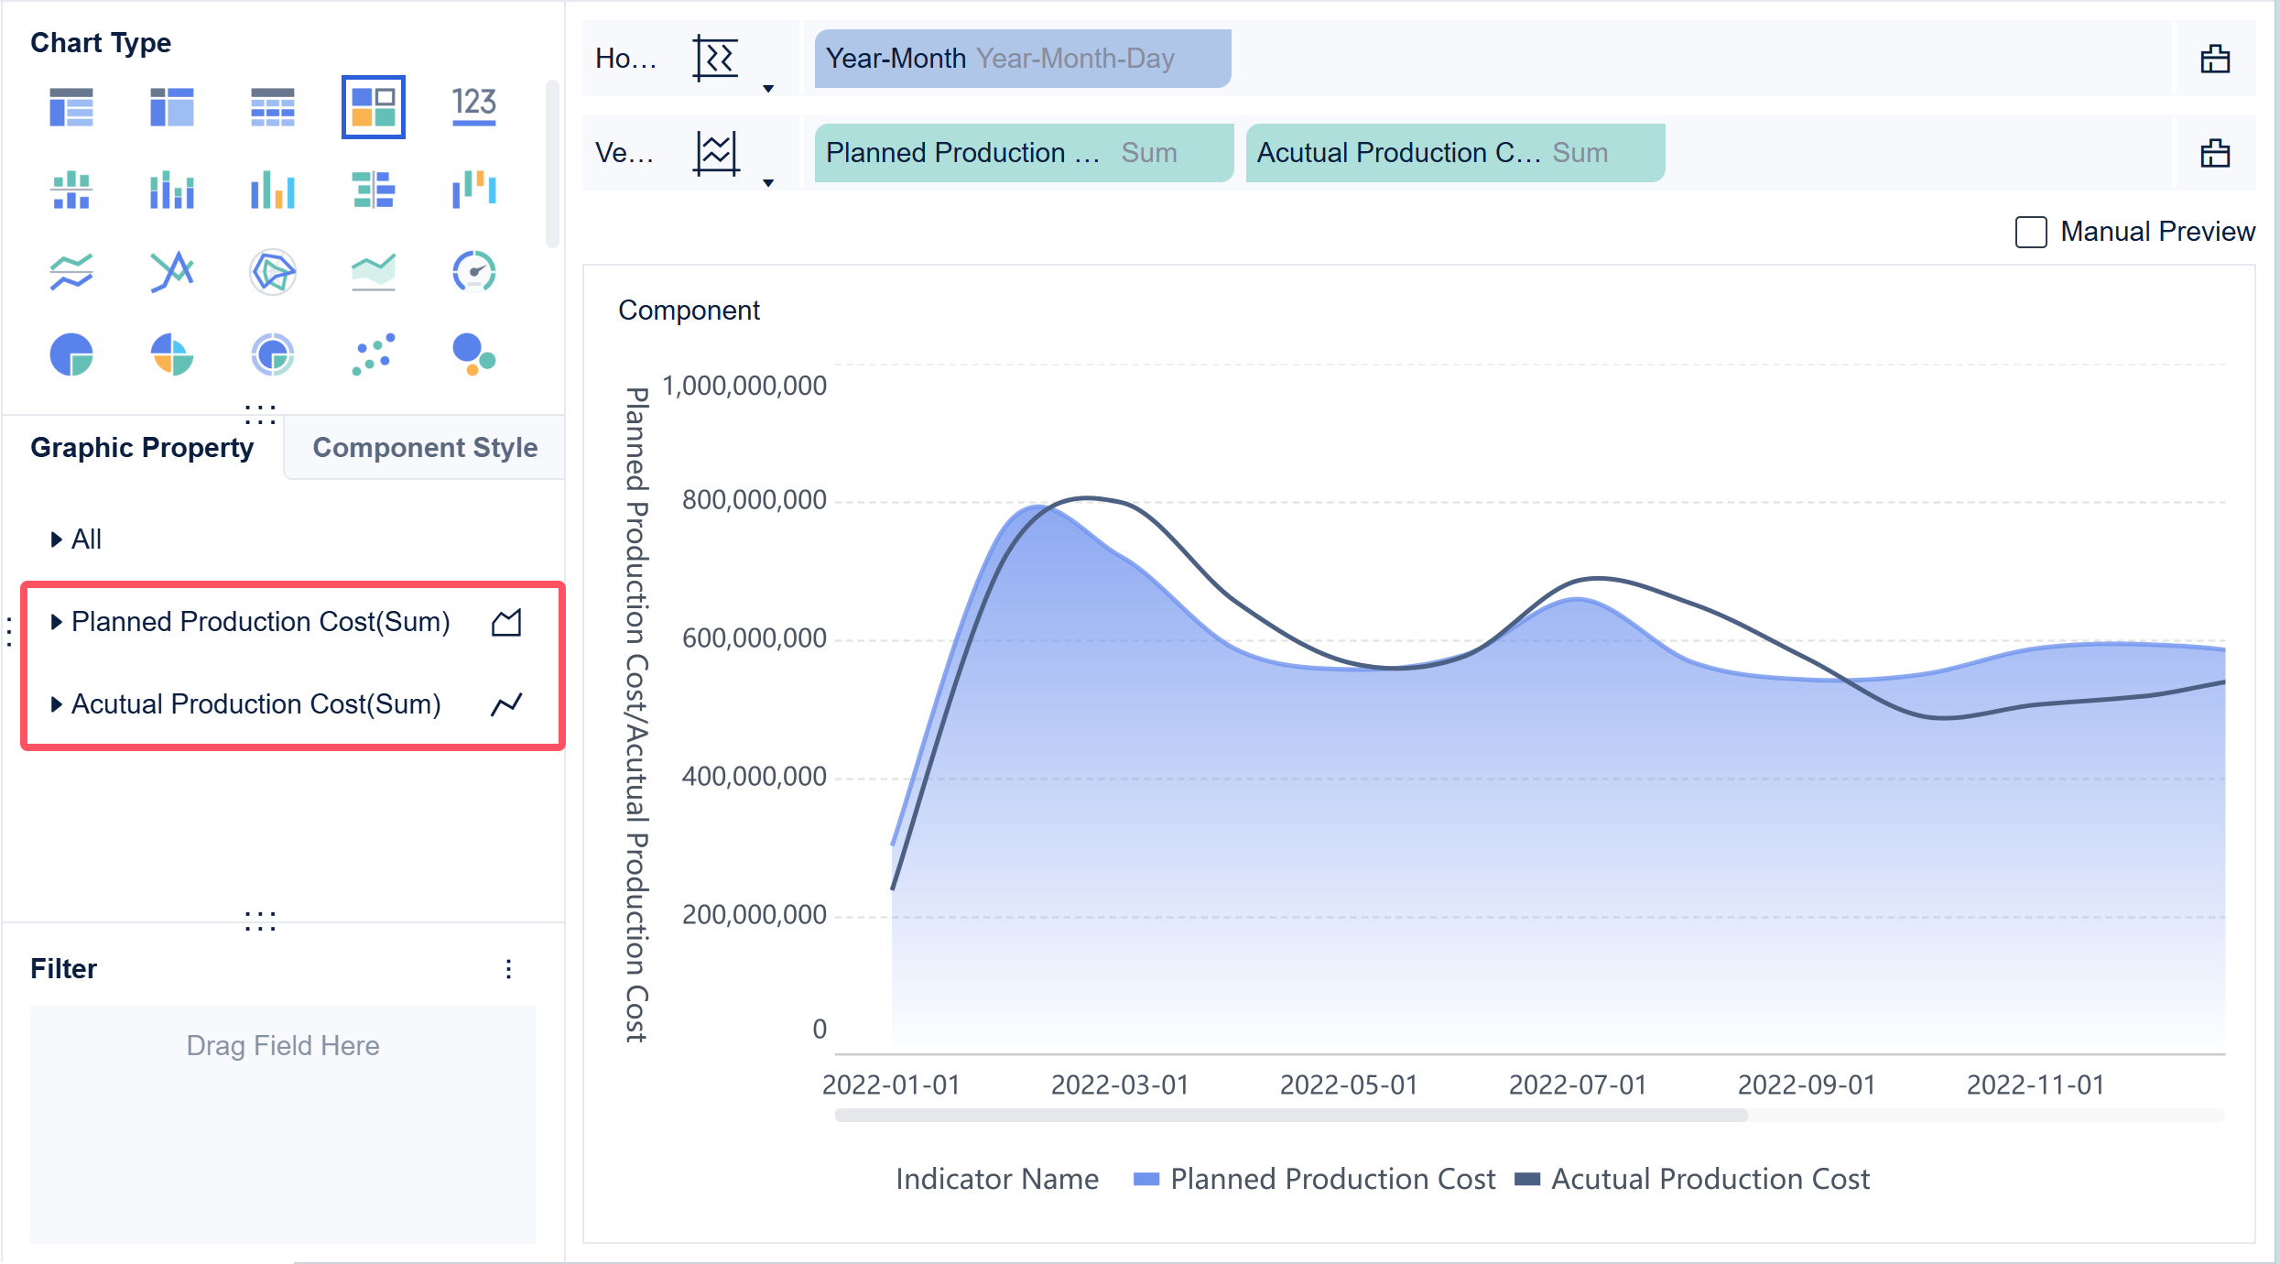Select the cross table chart type icon

[x=172, y=107]
